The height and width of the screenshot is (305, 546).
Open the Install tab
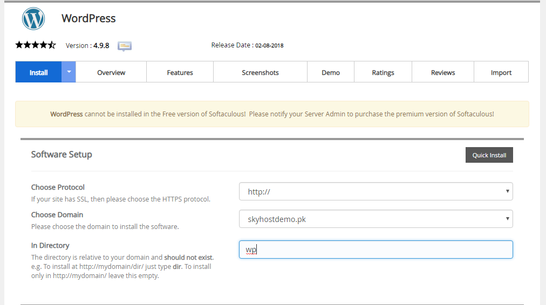point(38,72)
